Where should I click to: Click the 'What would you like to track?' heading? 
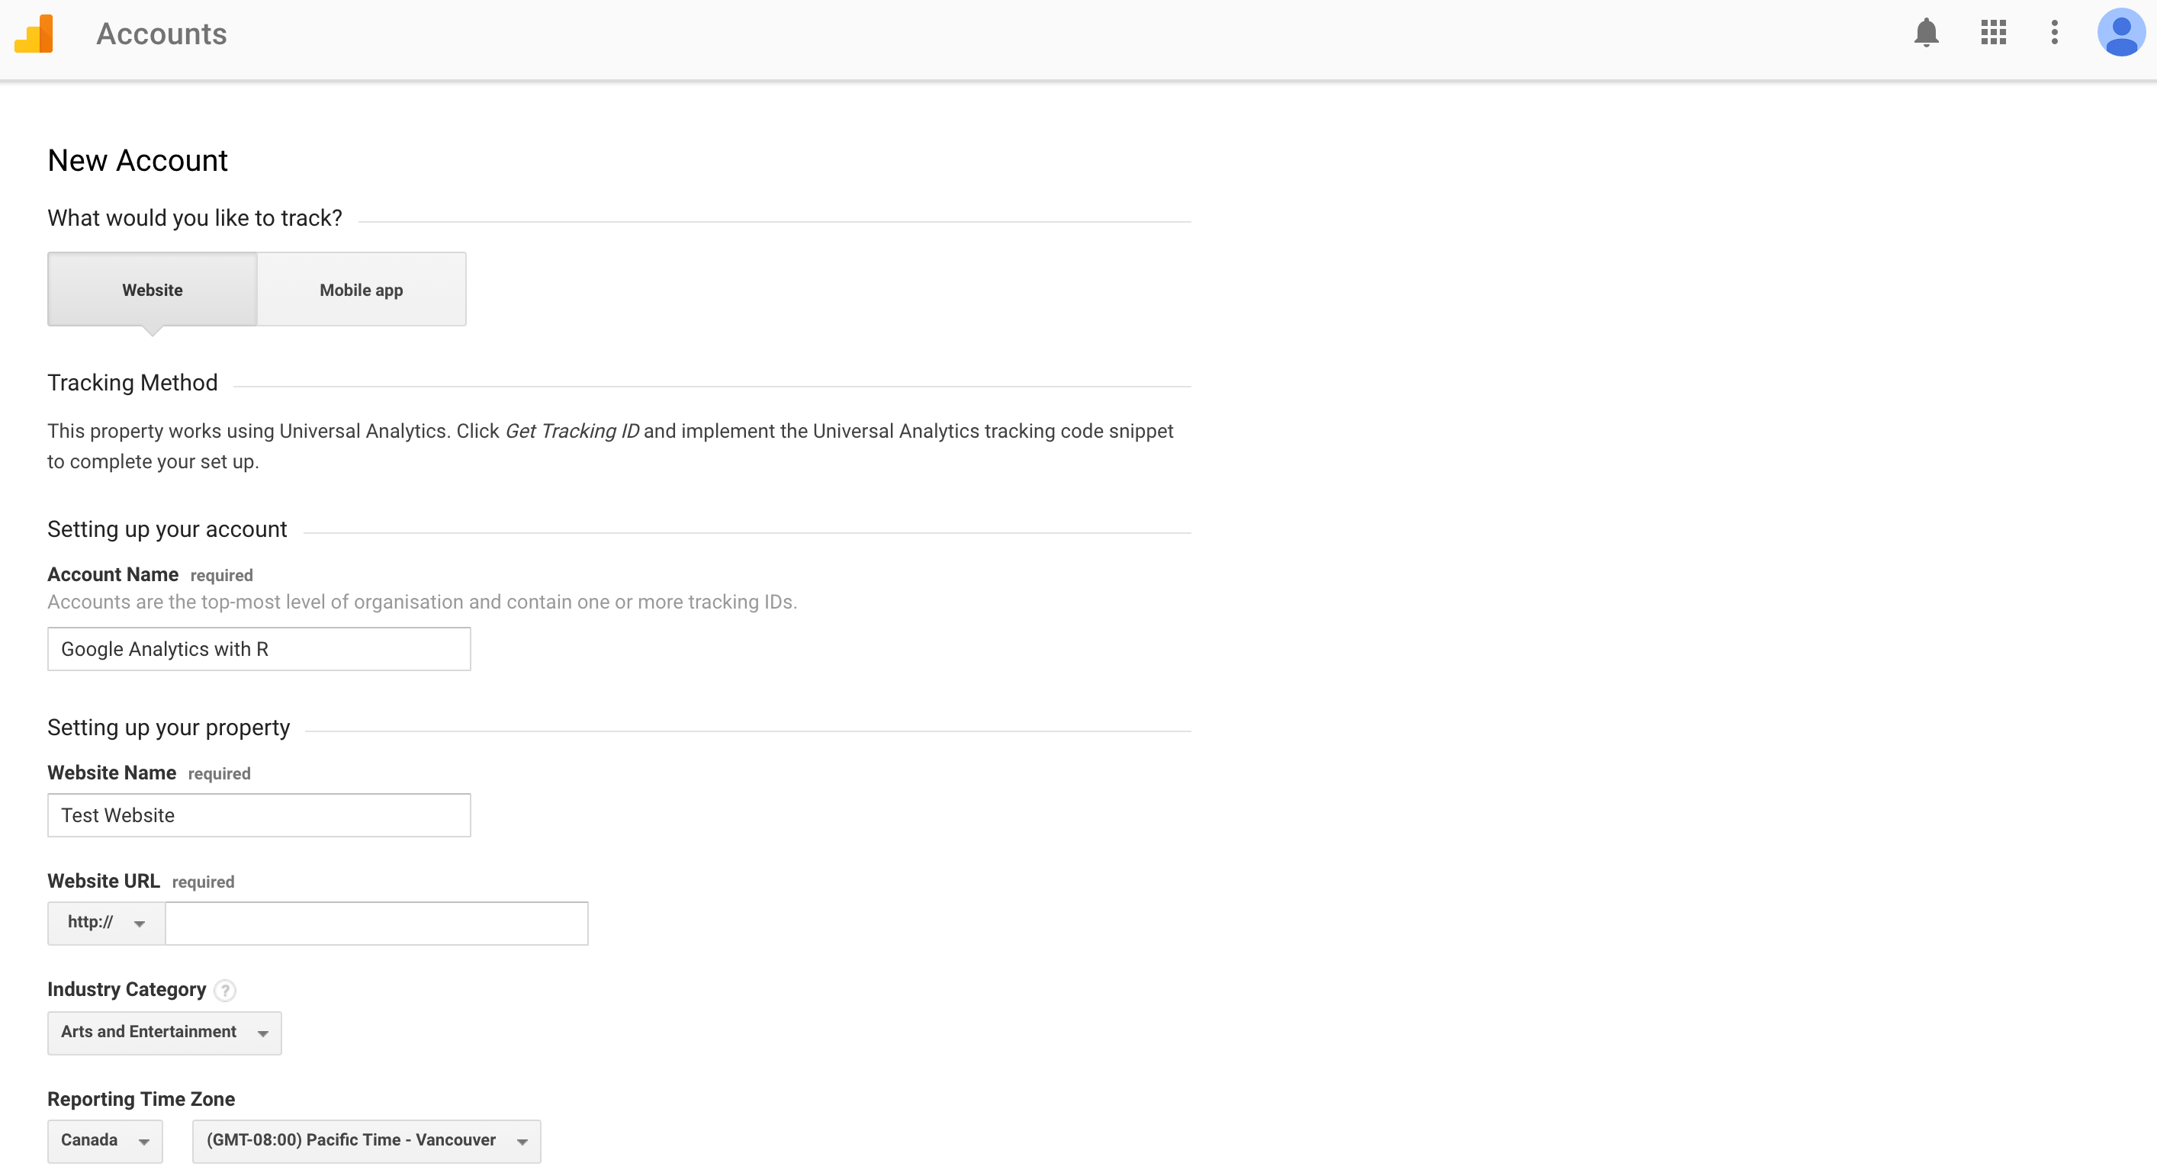pos(194,217)
